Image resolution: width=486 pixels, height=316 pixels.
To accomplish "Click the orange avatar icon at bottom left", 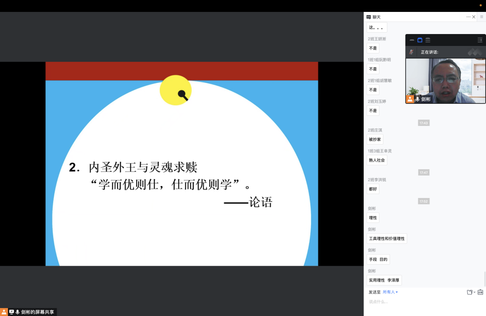I will tap(4, 312).
